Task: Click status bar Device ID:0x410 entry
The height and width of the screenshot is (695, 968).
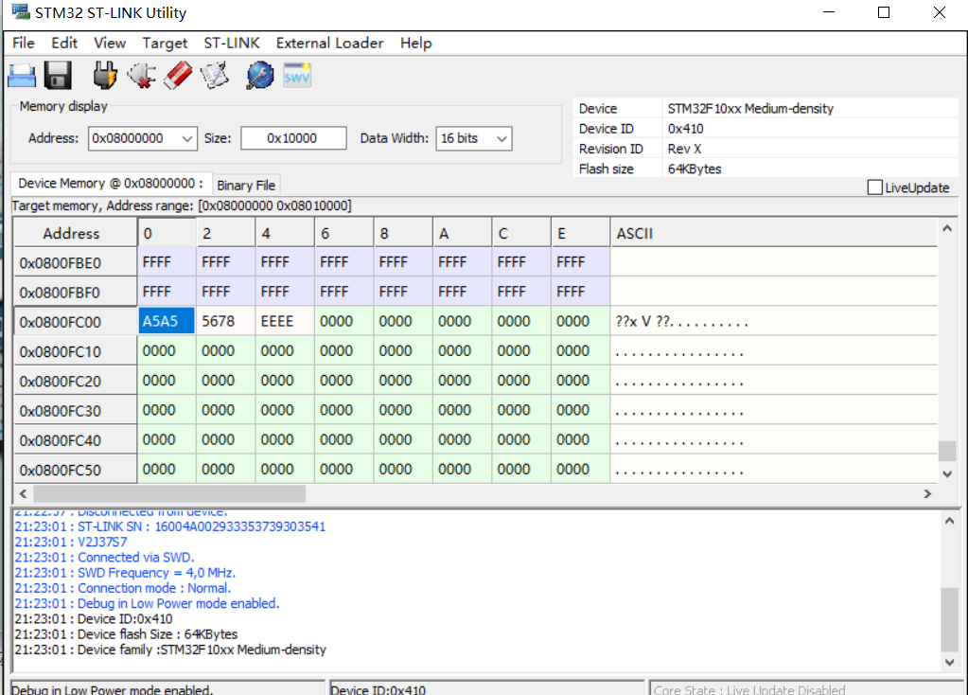Action: click(x=378, y=689)
